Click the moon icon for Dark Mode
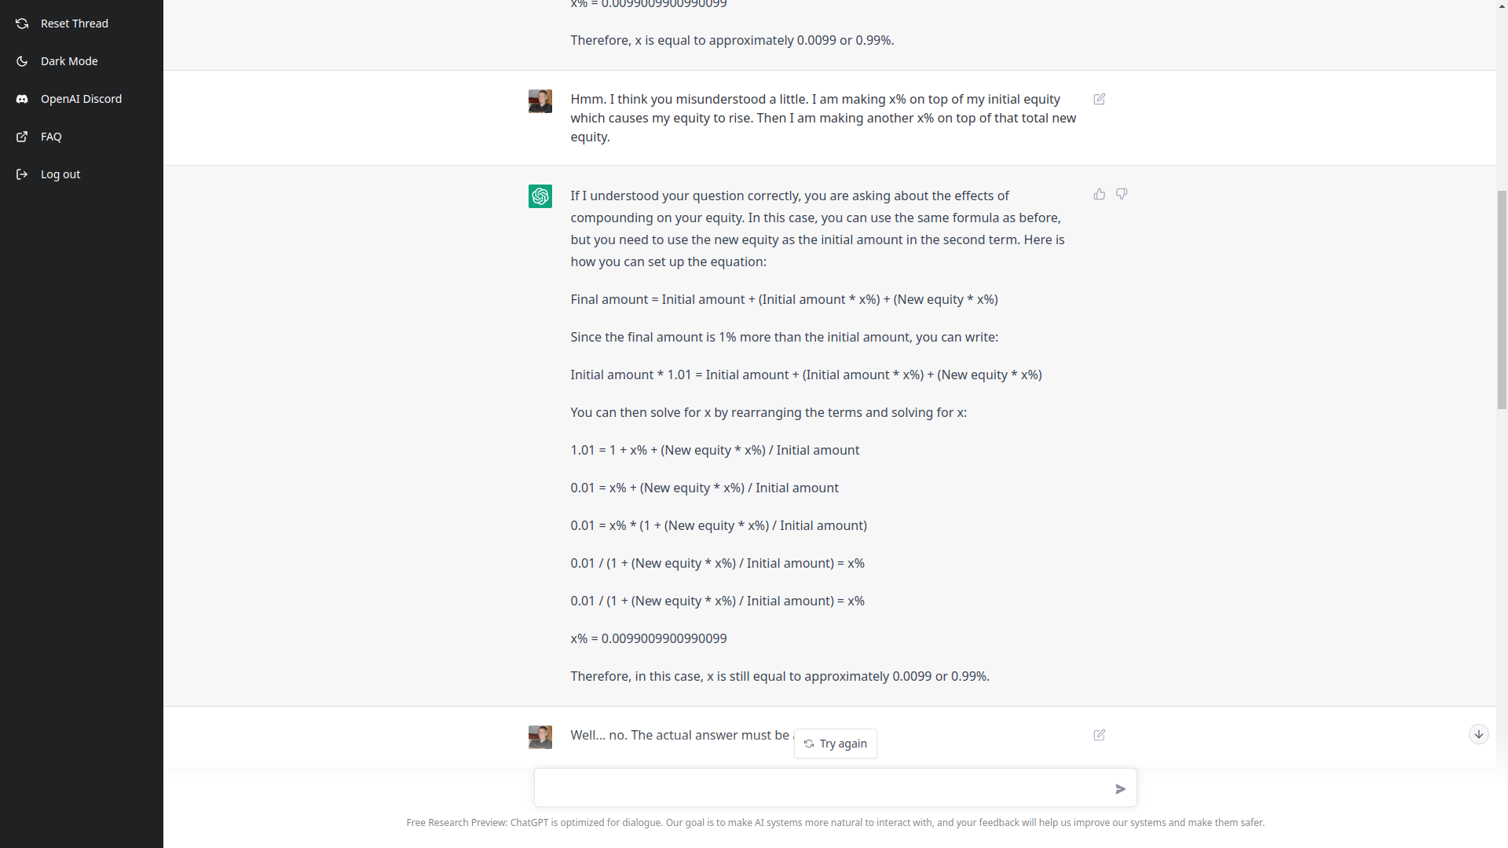The width and height of the screenshot is (1508, 848). [x=22, y=61]
